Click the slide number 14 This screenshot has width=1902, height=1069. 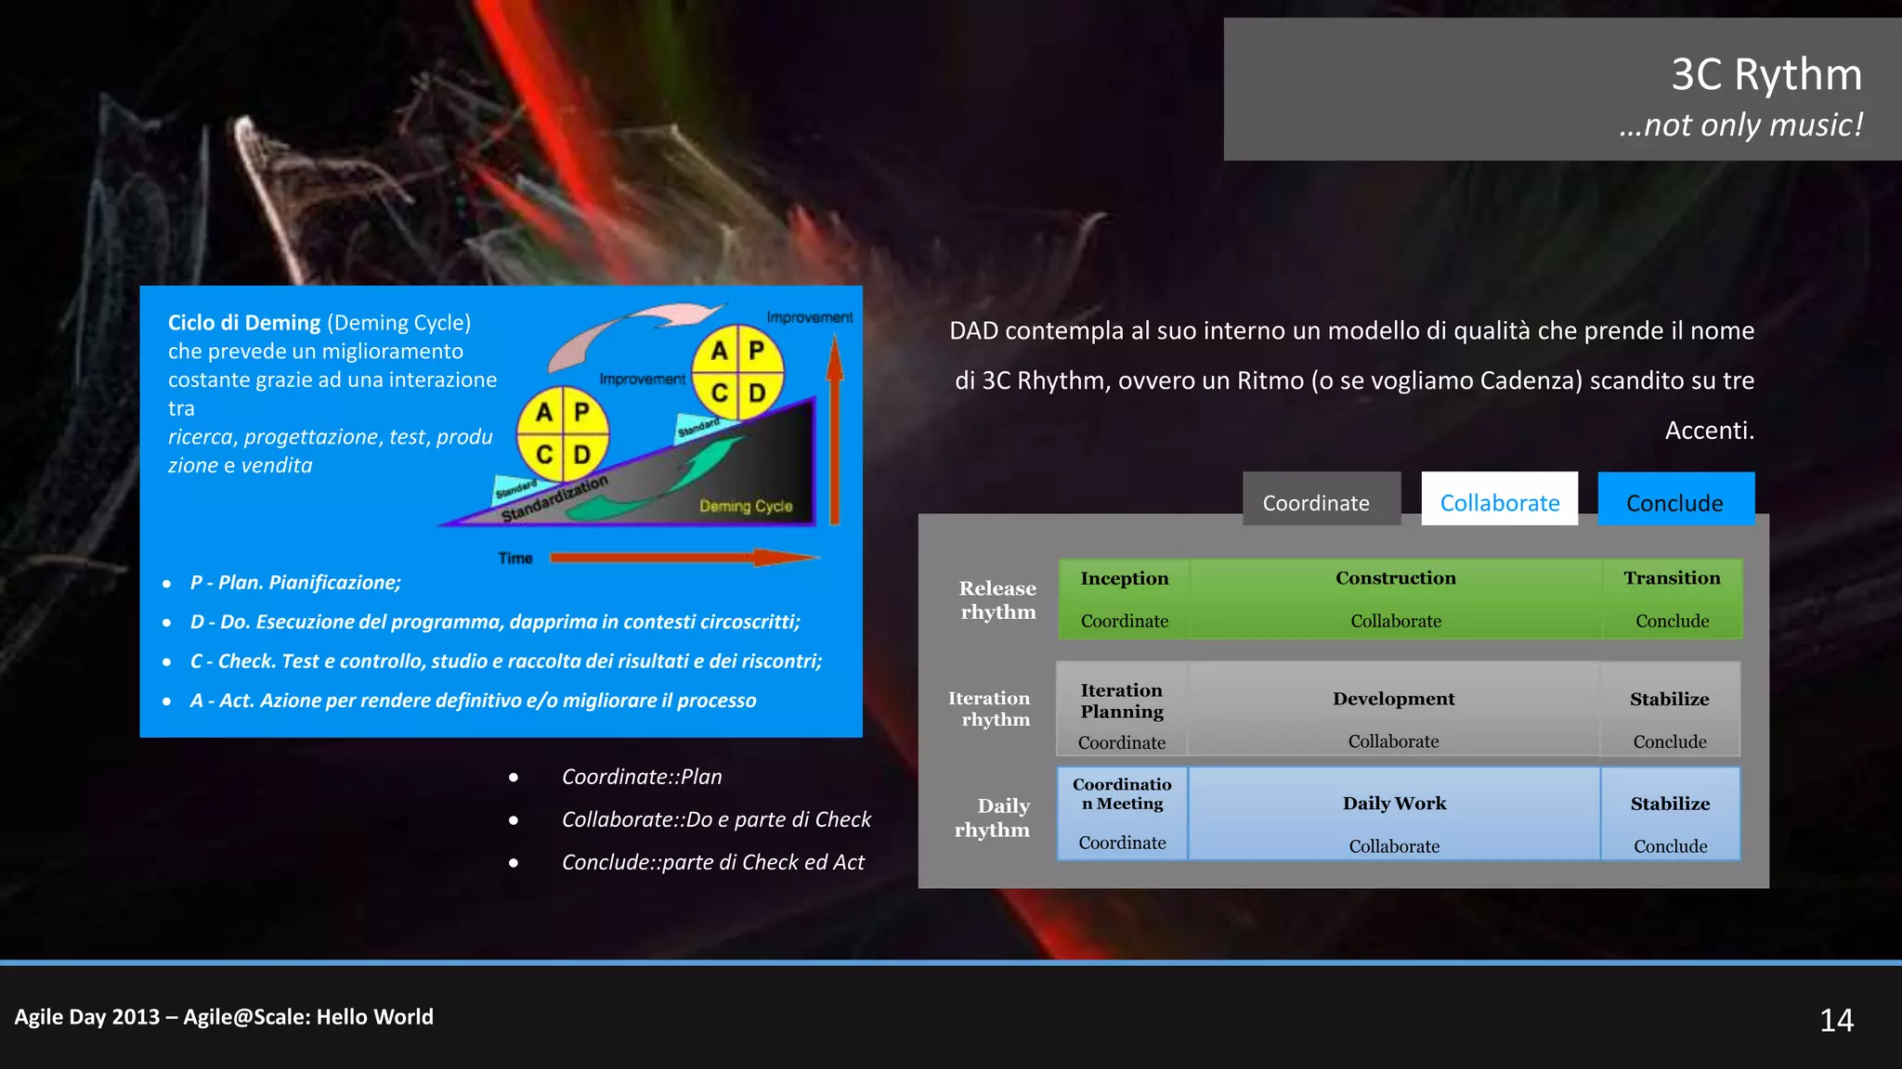point(1837,1021)
